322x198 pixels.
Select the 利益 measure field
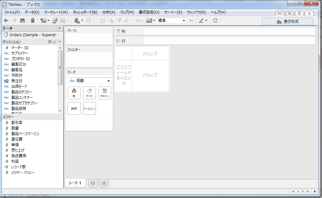[x=15, y=161]
